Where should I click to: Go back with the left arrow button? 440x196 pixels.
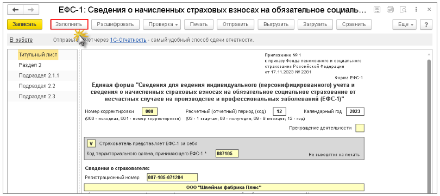click(15, 10)
